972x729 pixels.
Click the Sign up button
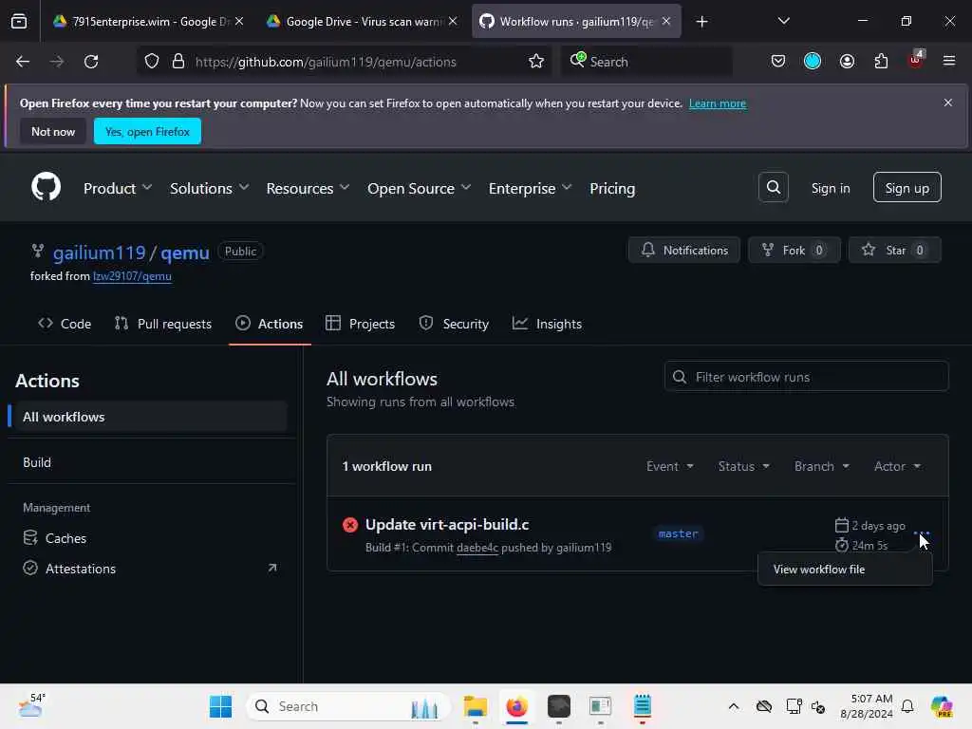[907, 187]
